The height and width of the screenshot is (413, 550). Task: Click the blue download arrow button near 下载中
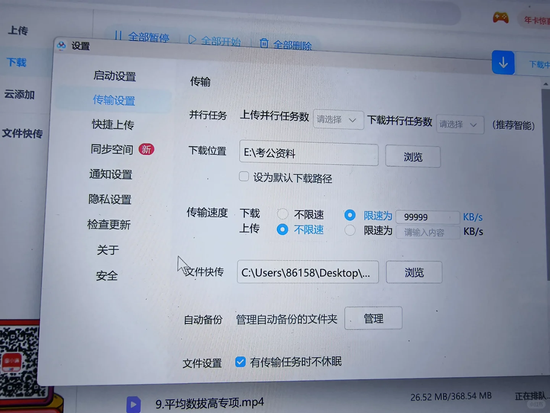point(503,62)
